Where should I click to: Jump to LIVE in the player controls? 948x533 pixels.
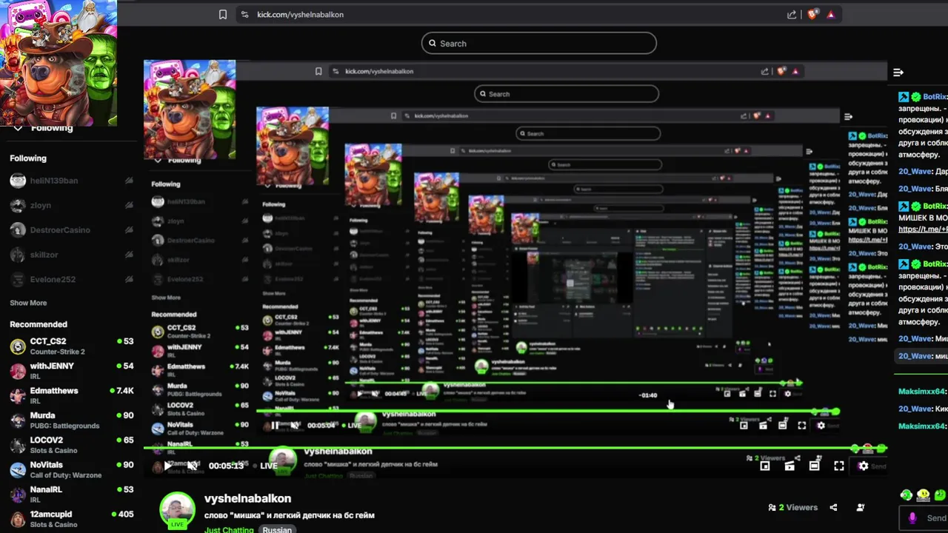click(x=268, y=466)
